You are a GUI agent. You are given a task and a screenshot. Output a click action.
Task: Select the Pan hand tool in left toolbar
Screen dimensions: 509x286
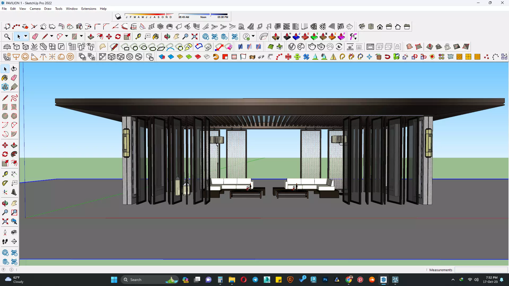coord(14,203)
